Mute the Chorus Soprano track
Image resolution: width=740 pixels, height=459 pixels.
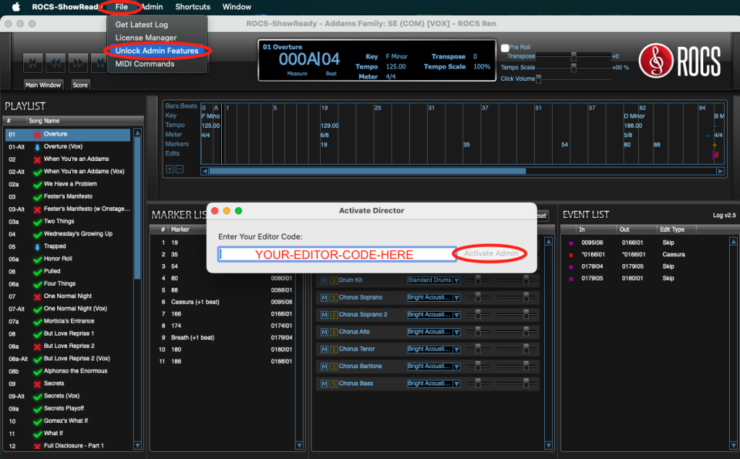324,298
